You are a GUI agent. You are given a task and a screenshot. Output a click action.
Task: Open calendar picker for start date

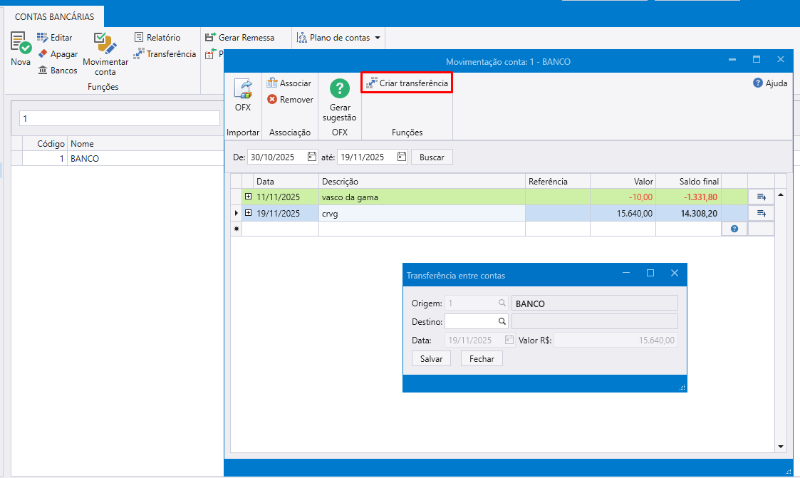click(312, 157)
